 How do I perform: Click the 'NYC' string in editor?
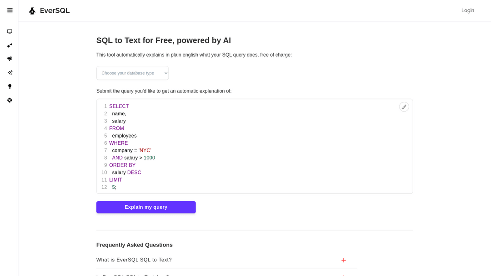click(x=145, y=150)
